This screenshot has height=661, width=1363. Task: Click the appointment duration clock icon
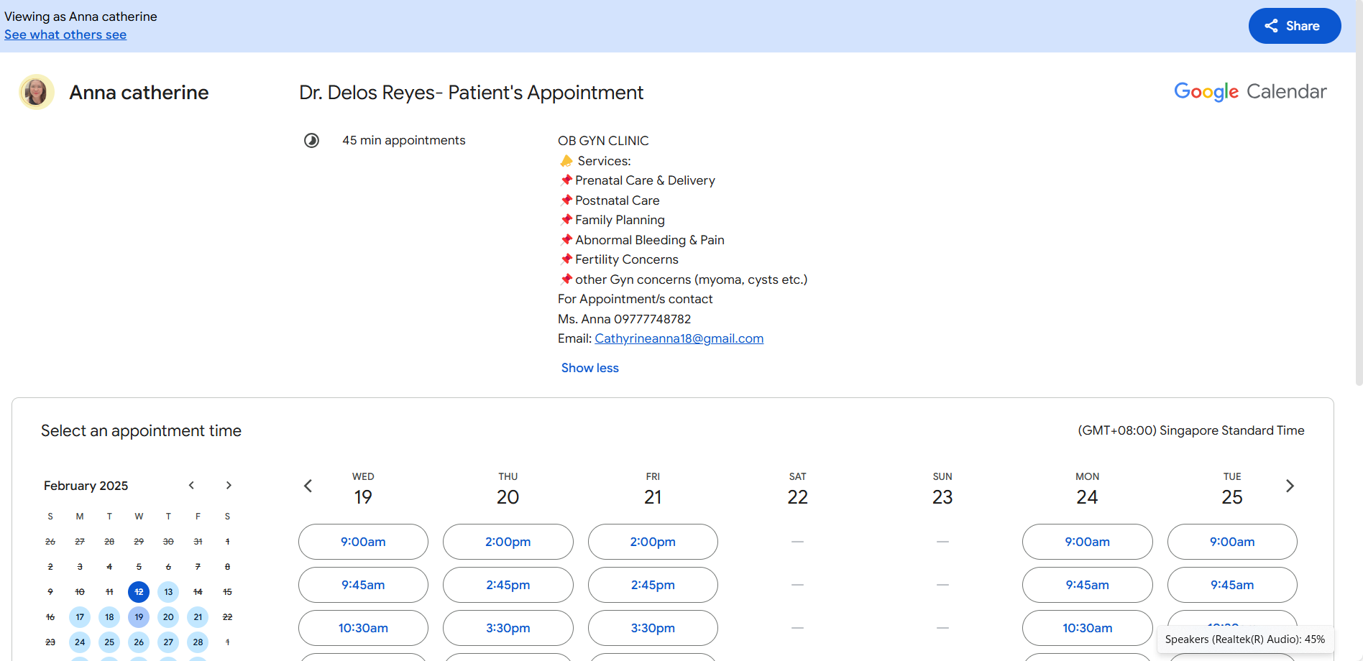[311, 140]
